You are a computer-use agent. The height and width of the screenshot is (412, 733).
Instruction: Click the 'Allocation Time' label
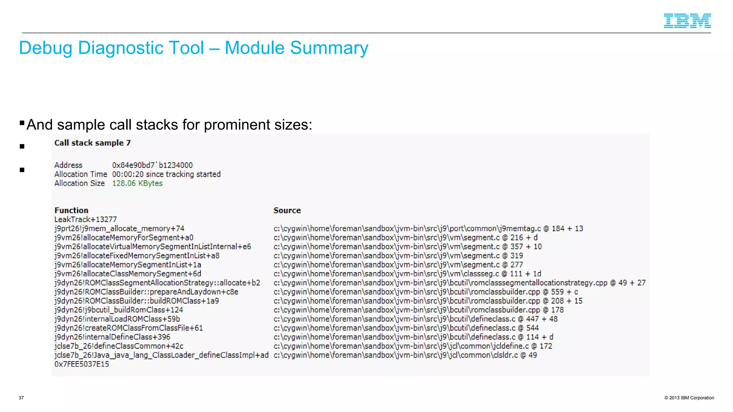pos(81,174)
